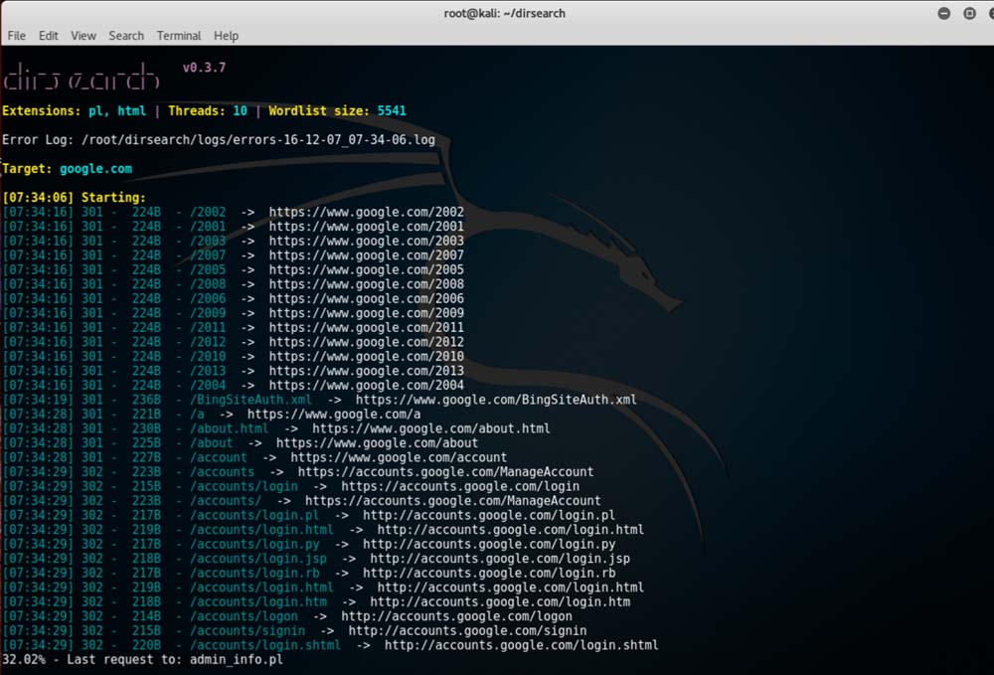The height and width of the screenshot is (675, 994).
Task: Open the Edit menu
Action: pyautogui.click(x=49, y=36)
